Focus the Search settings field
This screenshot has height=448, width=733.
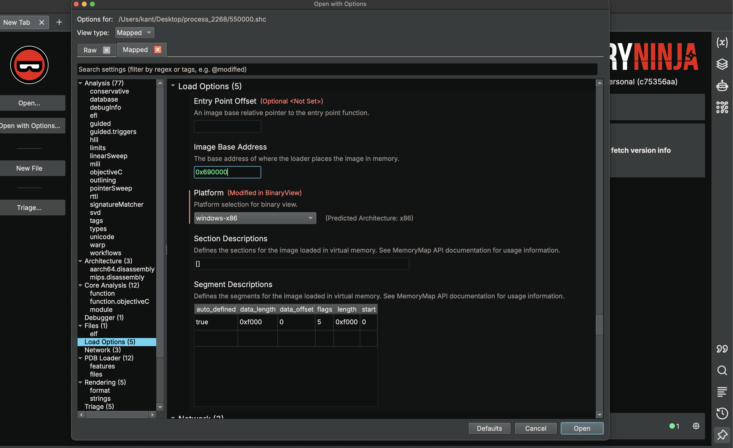tap(337, 69)
